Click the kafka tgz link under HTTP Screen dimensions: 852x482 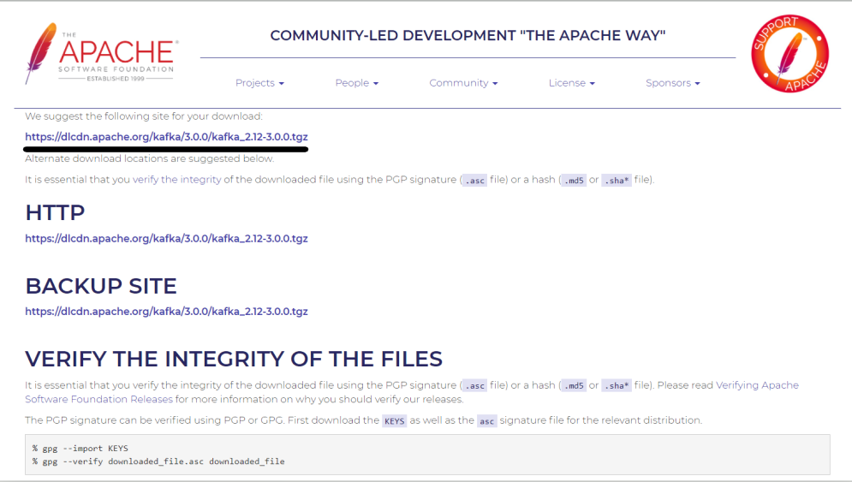pyautogui.click(x=166, y=239)
